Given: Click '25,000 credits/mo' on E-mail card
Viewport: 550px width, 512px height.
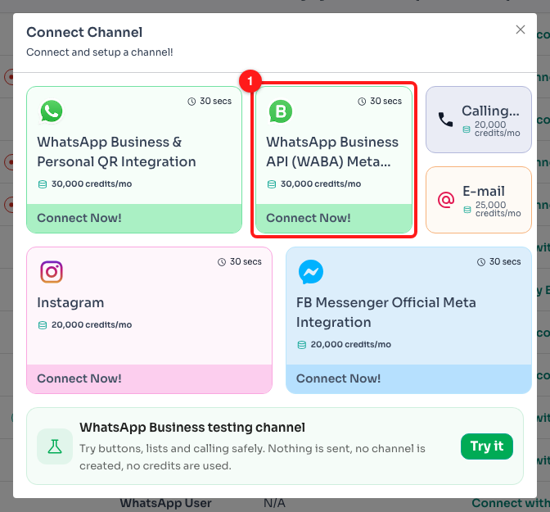Looking at the screenshot, I should [498, 209].
